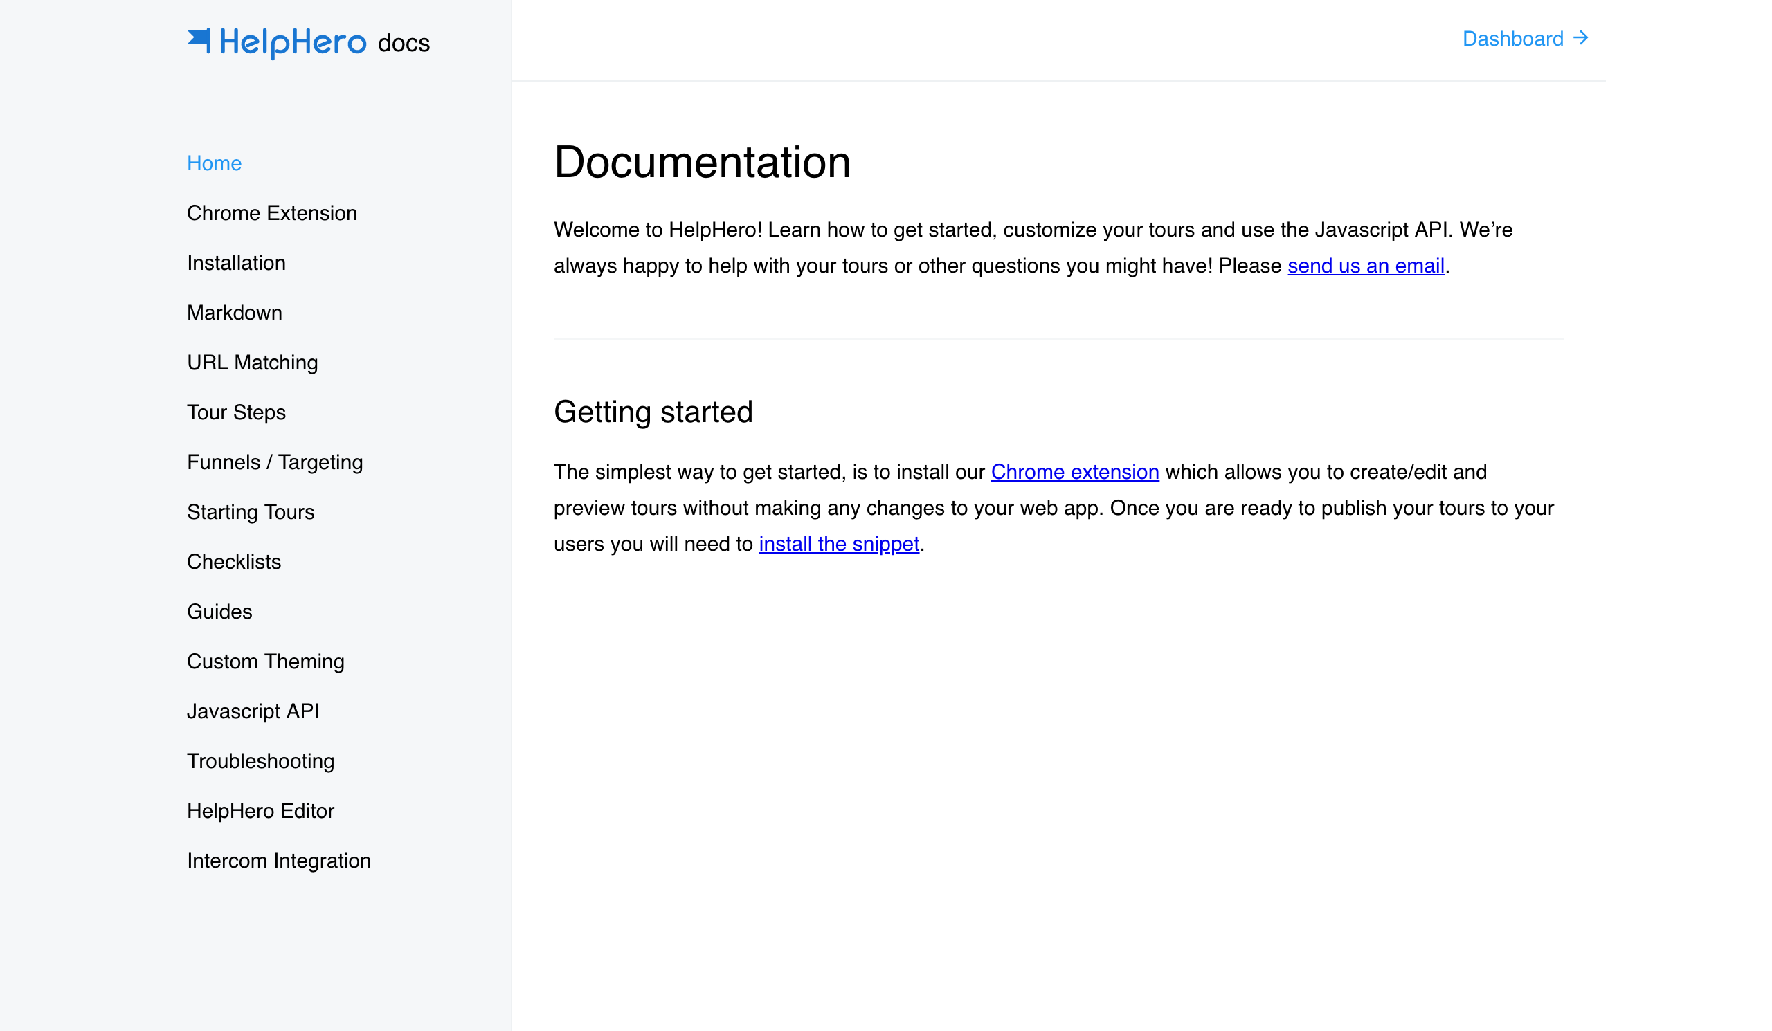1772x1031 pixels.
Task: Open Javascript API reference
Action: coord(253,712)
